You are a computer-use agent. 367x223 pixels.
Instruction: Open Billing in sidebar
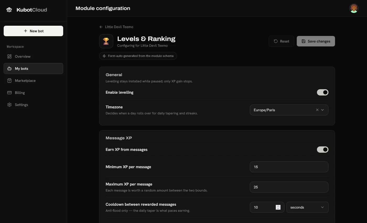[33, 93]
